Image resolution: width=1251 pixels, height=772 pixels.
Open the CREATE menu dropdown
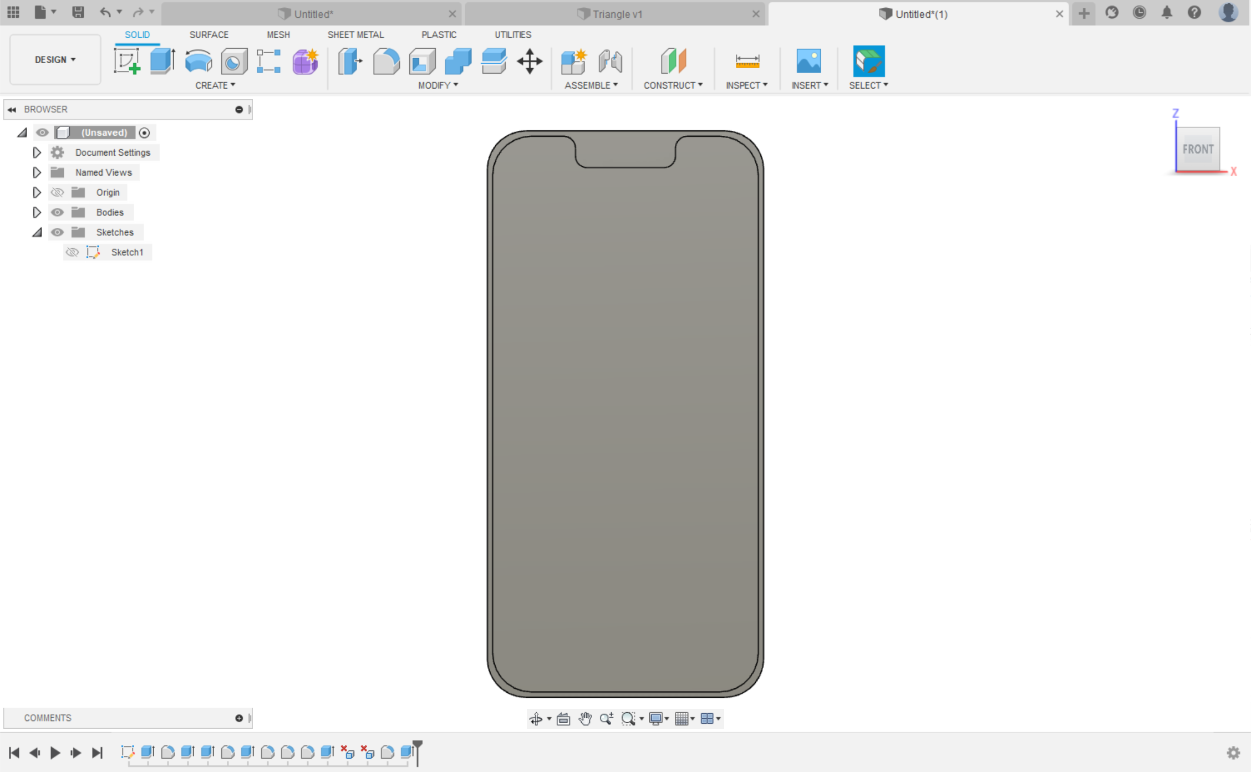[x=215, y=85]
